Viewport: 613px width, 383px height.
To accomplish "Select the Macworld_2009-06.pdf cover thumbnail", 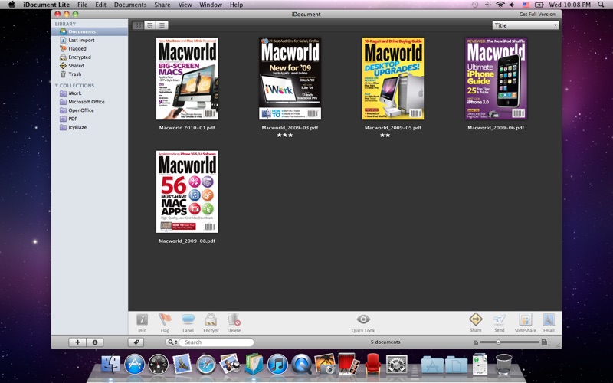I will (496, 79).
